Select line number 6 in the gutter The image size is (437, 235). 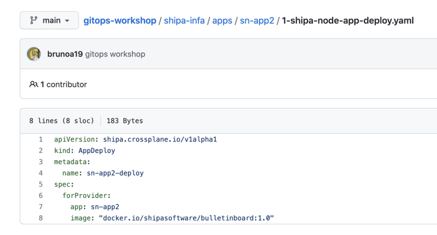pyautogui.click(x=41, y=195)
